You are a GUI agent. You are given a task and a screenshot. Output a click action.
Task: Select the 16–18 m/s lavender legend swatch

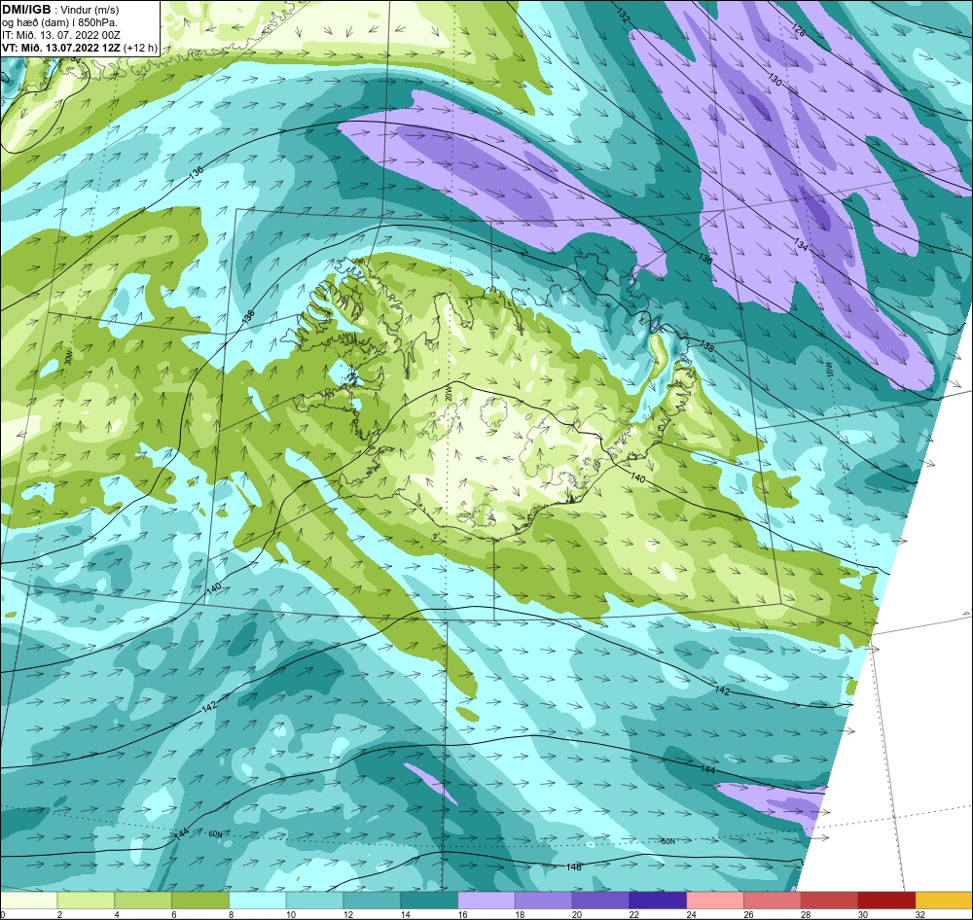[486, 901]
